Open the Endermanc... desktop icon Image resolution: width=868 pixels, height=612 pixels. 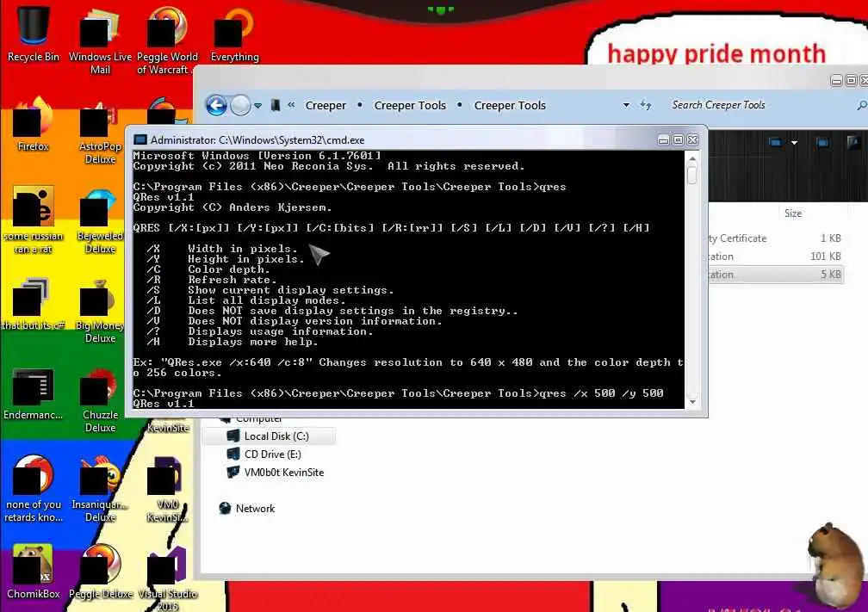click(x=34, y=394)
